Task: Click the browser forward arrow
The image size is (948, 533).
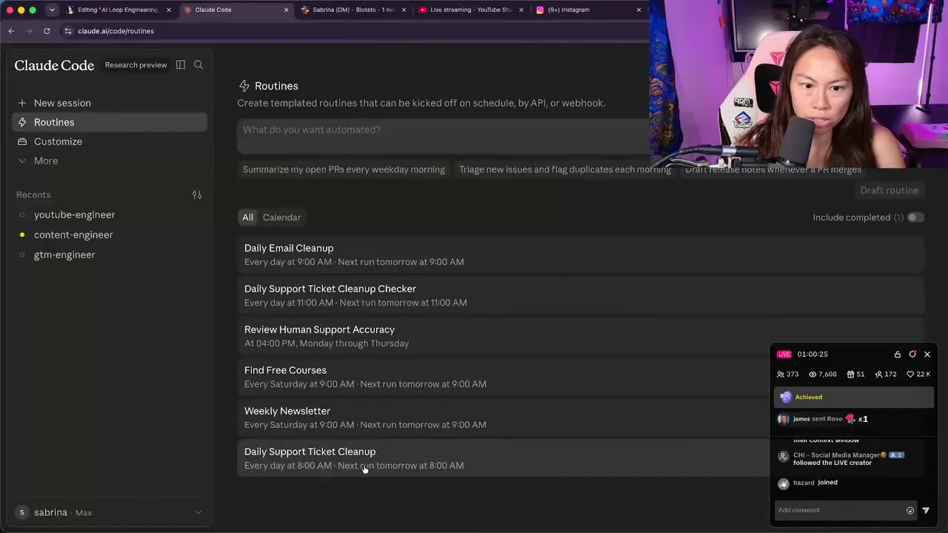Action: [x=29, y=31]
